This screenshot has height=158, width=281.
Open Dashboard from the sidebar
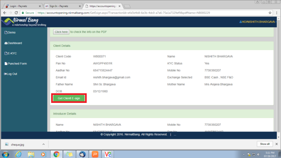[13, 43]
